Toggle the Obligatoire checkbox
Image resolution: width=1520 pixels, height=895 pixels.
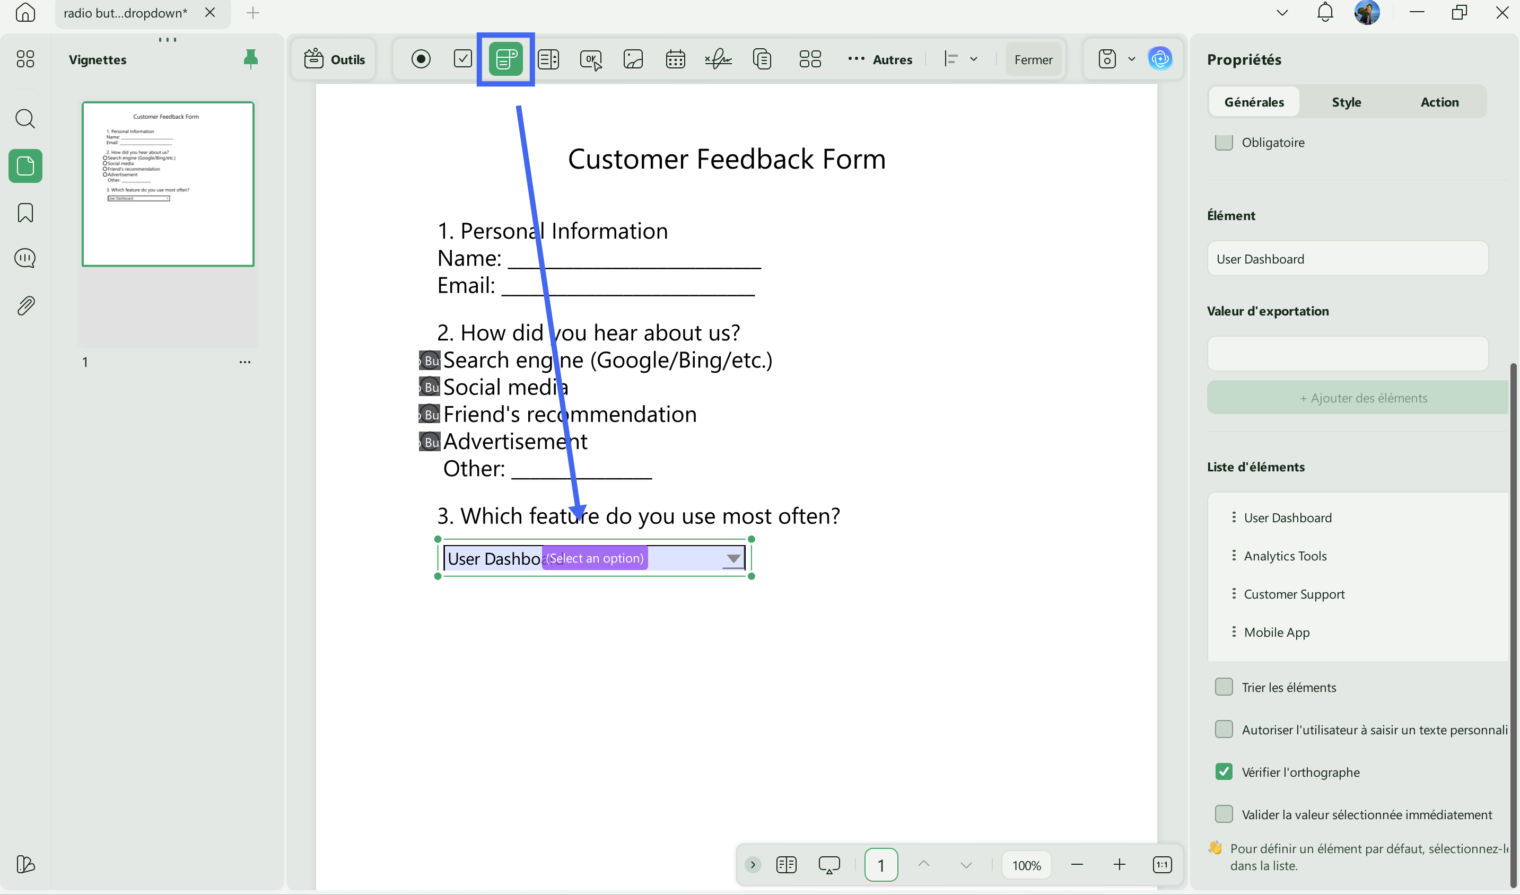pyautogui.click(x=1223, y=142)
